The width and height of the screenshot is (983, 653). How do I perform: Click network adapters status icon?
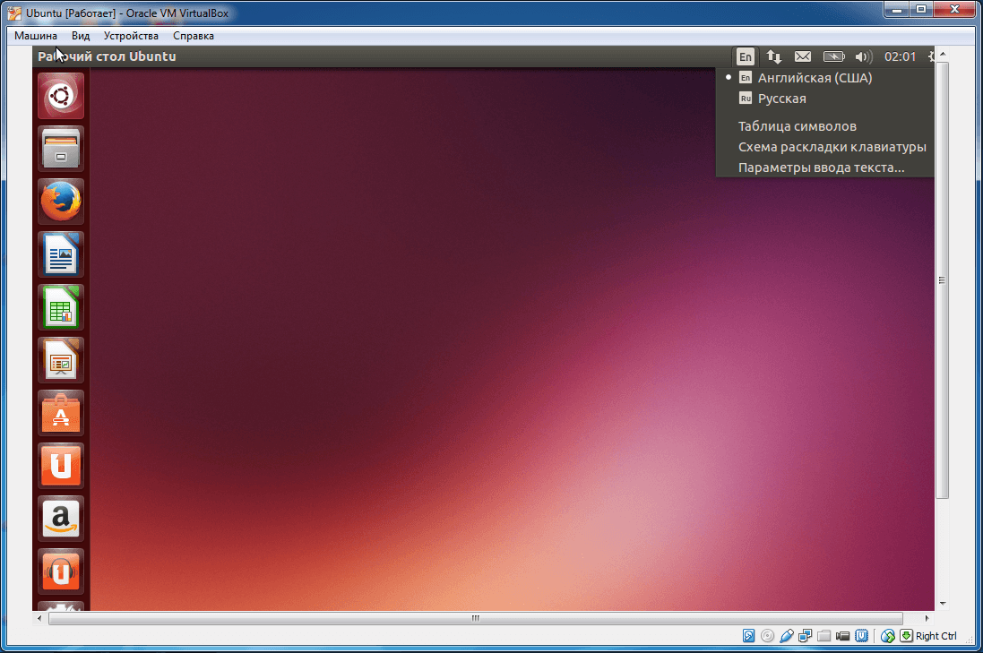pyautogui.click(x=805, y=635)
